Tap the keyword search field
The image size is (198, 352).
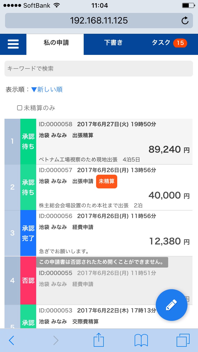pyautogui.click(x=99, y=69)
